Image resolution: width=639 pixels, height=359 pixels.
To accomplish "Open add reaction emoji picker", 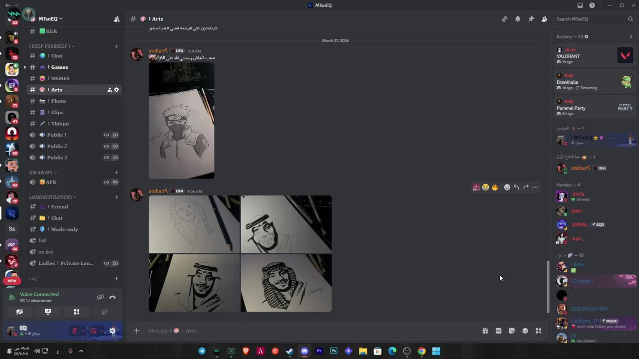I will point(507,187).
